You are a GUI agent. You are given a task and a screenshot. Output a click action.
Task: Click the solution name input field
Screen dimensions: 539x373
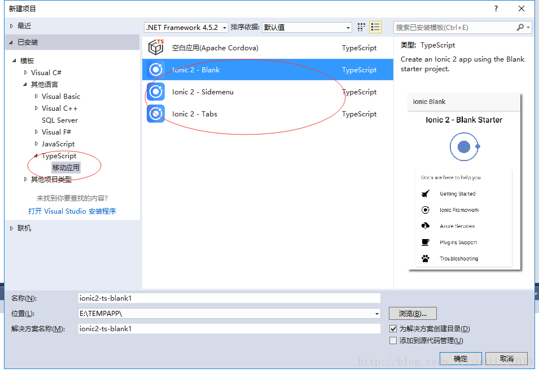click(x=229, y=328)
